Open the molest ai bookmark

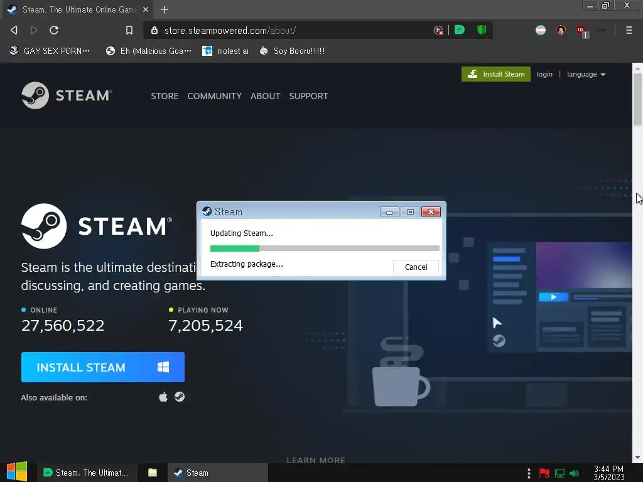[225, 51]
